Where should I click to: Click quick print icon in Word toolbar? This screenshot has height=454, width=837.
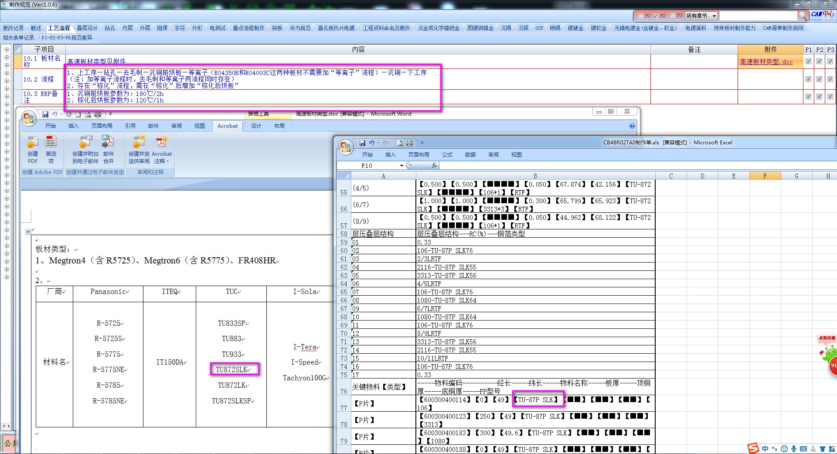pos(98,114)
